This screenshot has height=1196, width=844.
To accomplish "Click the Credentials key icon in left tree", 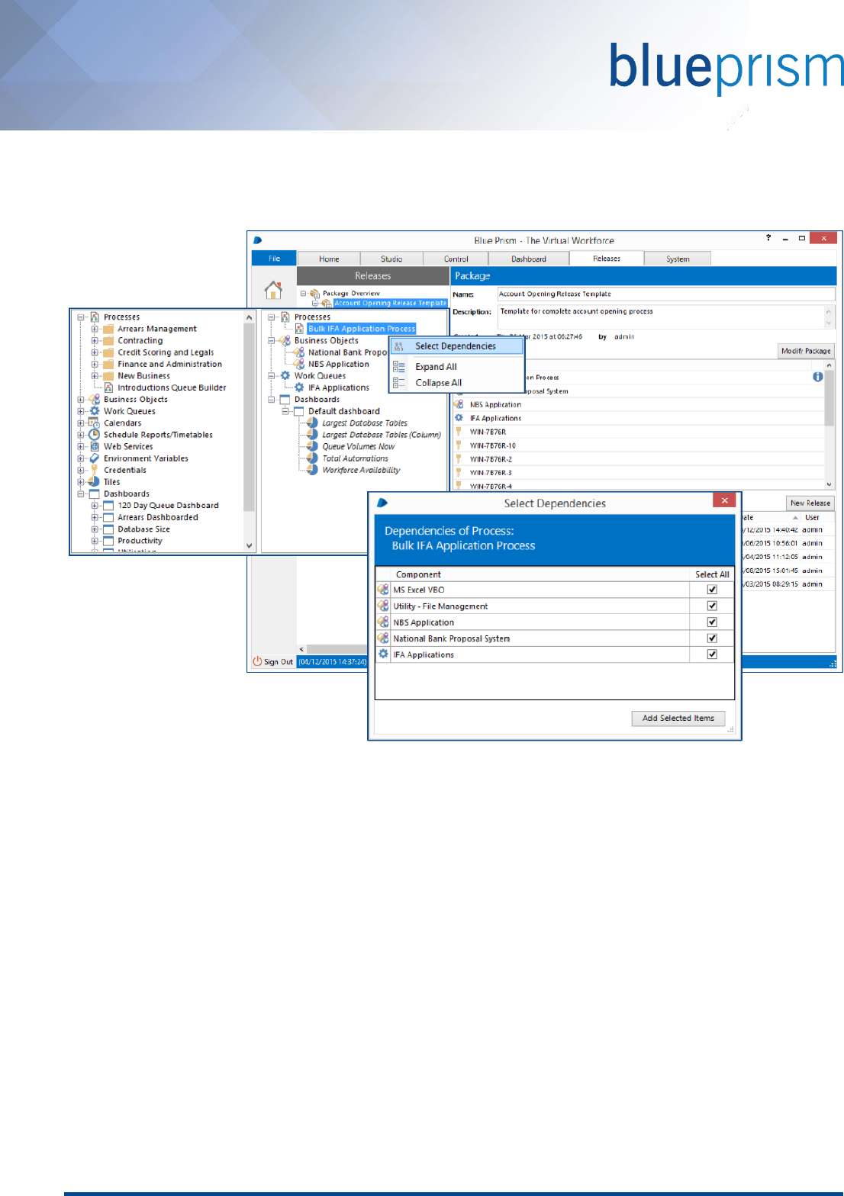I will click(x=95, y=470).
